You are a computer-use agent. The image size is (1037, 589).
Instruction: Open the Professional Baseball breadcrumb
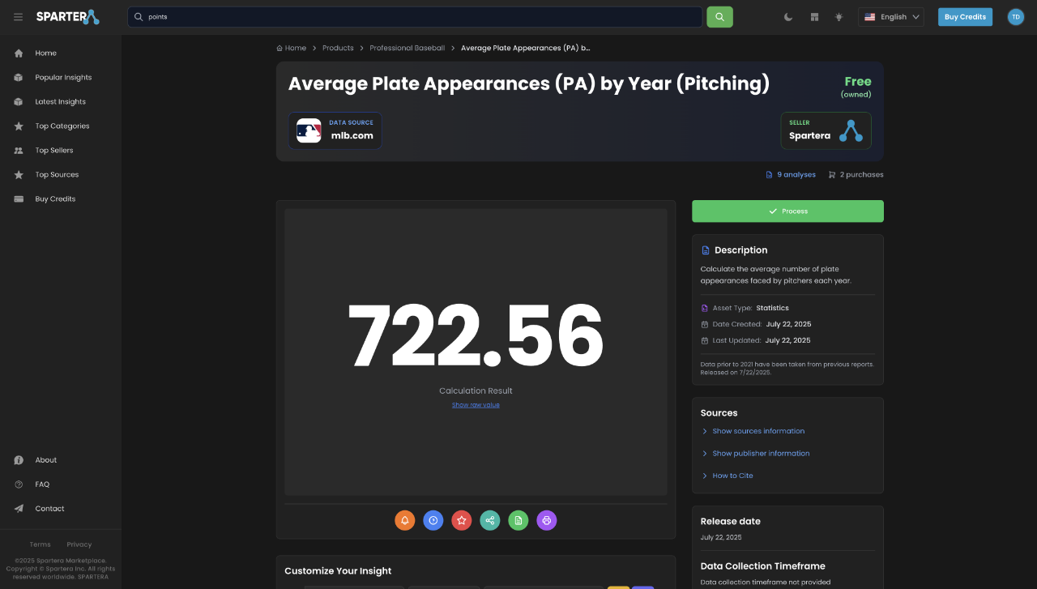click(408, 48)
